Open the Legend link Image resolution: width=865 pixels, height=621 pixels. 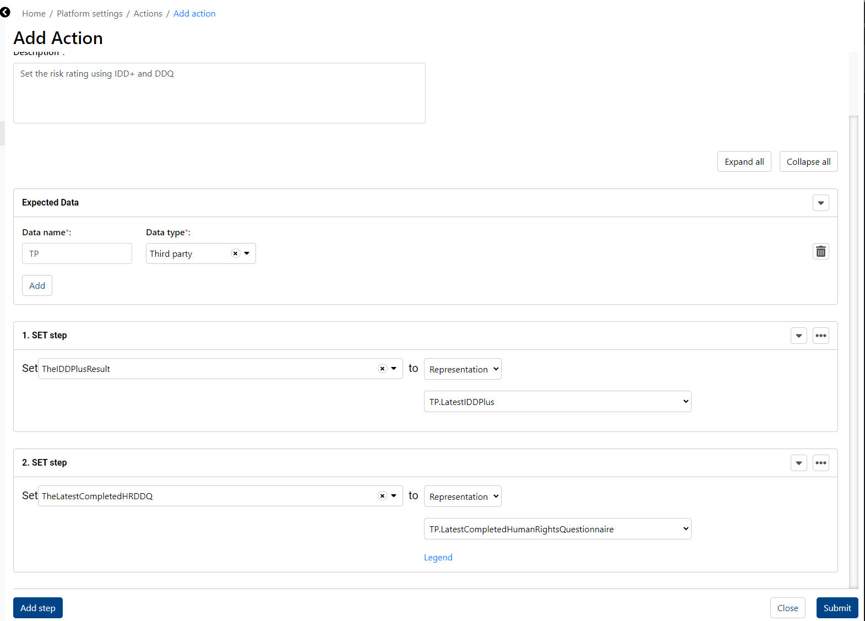[438, 558]
